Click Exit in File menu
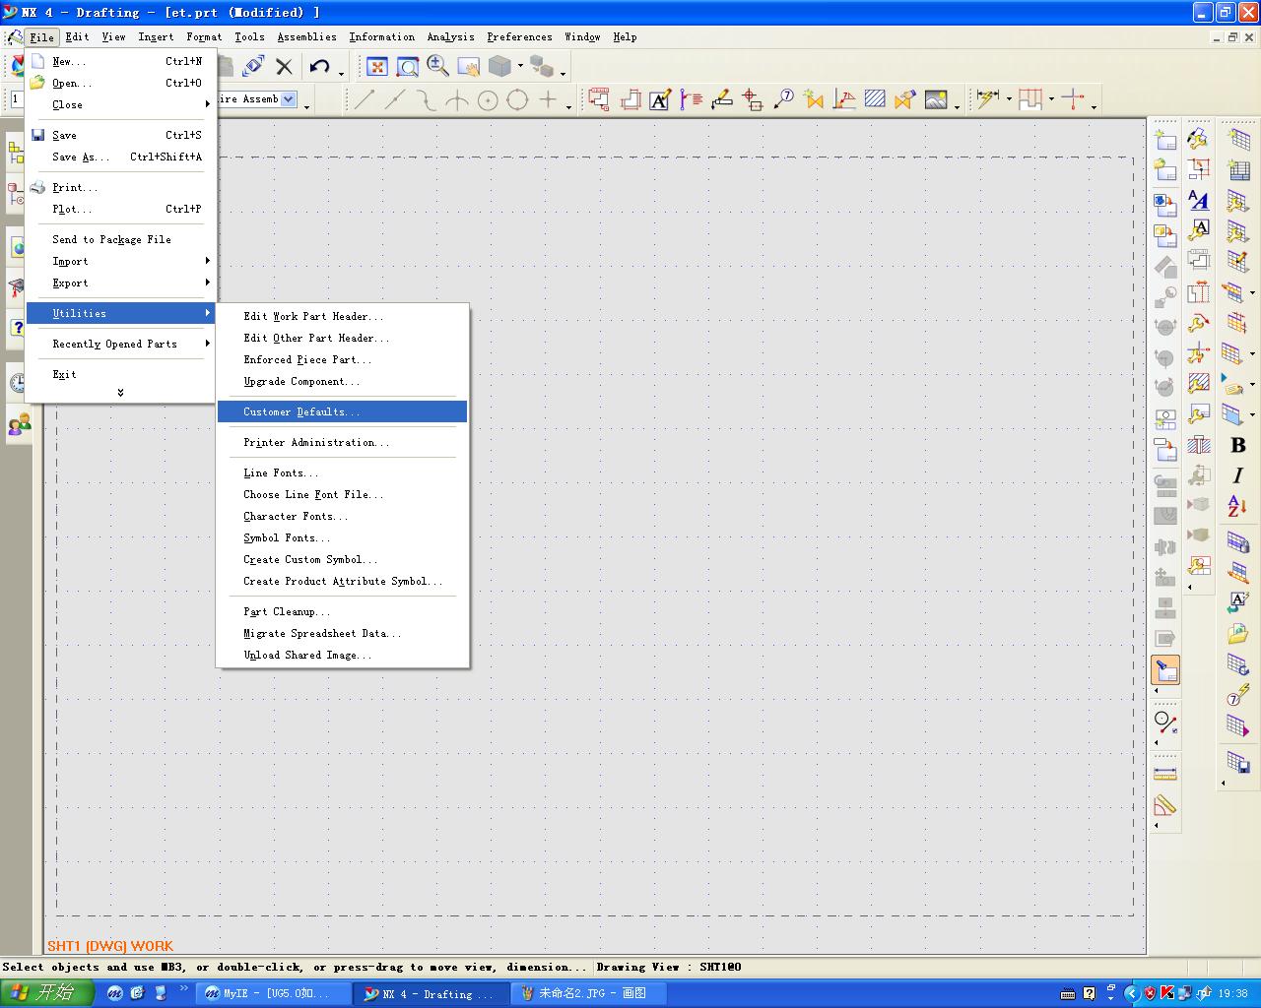Image resolution: width=1261 pixels, height=1008 pixels. click(x=120, y=374)
